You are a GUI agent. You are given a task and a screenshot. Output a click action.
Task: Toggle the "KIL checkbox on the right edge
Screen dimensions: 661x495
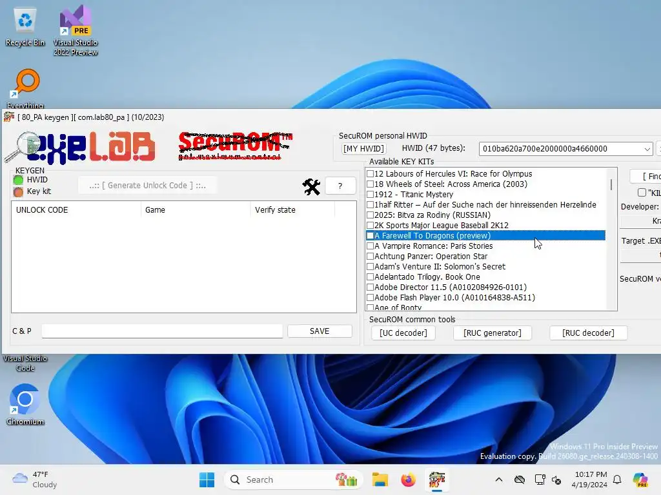[642, 192]
